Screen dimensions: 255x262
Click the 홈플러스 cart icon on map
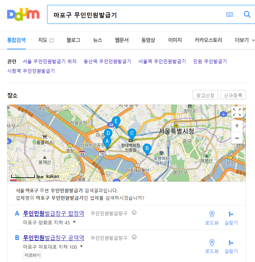(45, 137)
